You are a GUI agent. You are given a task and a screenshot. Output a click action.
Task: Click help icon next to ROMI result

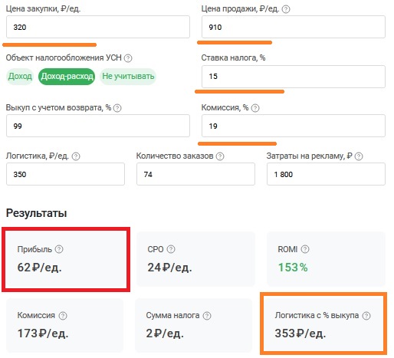[x=305, y=249]
